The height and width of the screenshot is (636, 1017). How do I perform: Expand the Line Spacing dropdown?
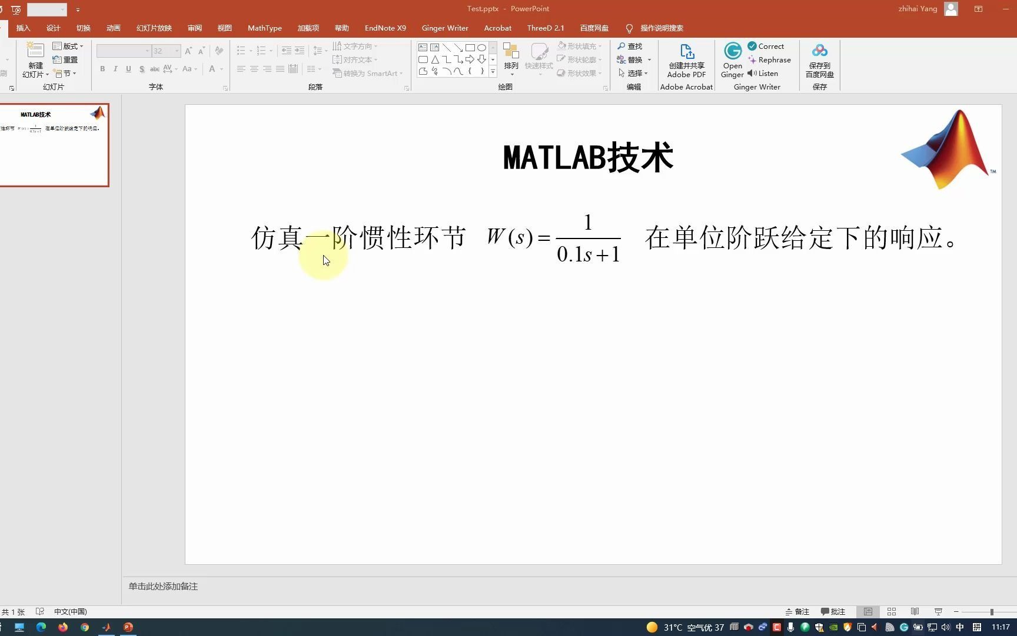325,51
